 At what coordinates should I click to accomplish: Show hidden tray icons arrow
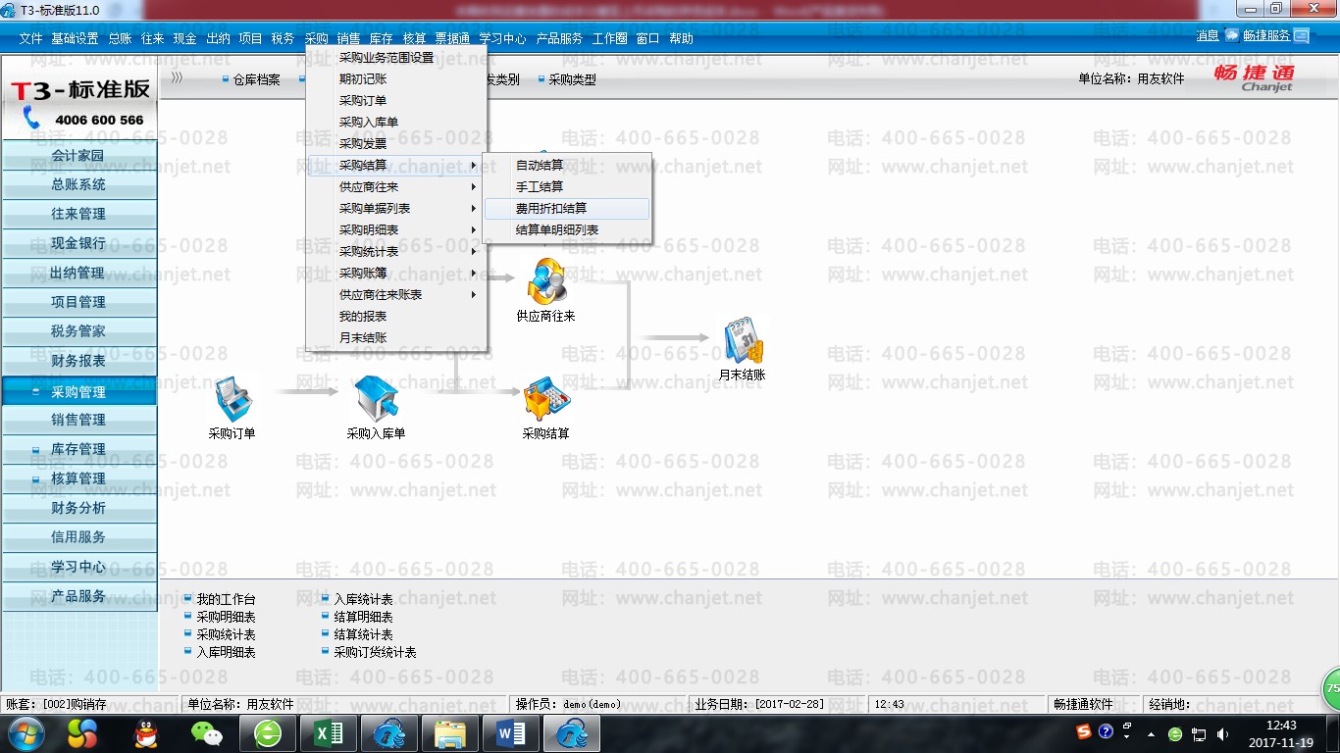coord(1151,734)
